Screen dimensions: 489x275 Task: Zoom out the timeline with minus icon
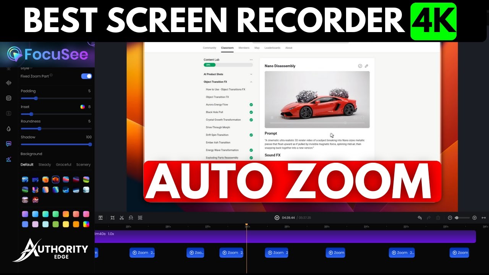(450, 218)
